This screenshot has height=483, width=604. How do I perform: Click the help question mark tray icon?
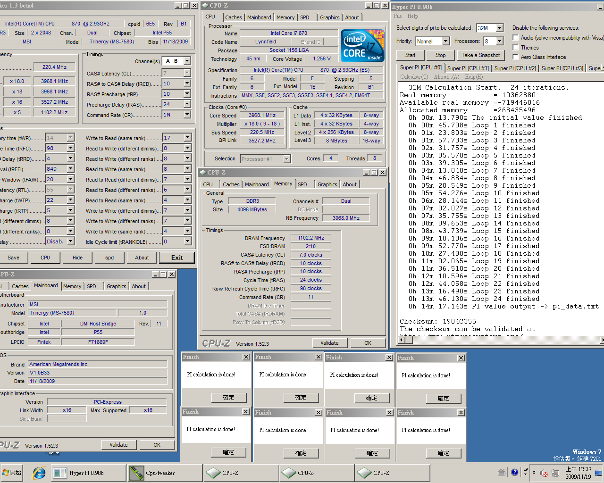(x=514, y=472)
